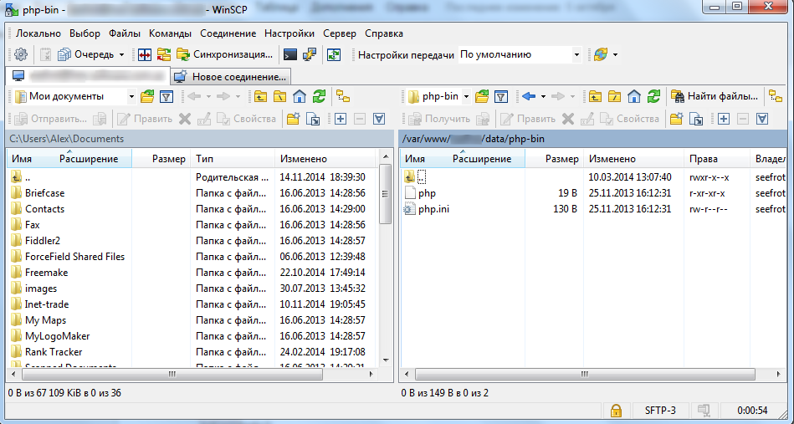The width and height of the screenshot is (794, 424).
Task: Select the Fiddler2 folder
Action: pos(43,241)
